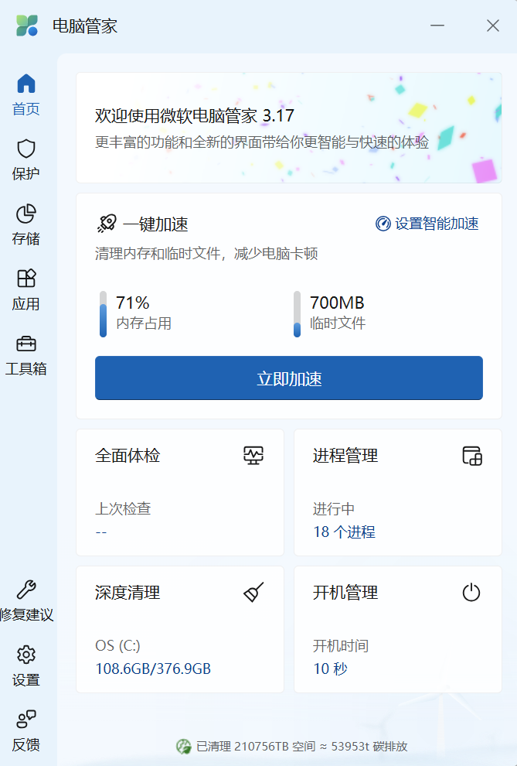Image resolution: width=517 pixels, height=766 pixels.
Task: Open the 进程管理 card title
Action: point(345,455)
